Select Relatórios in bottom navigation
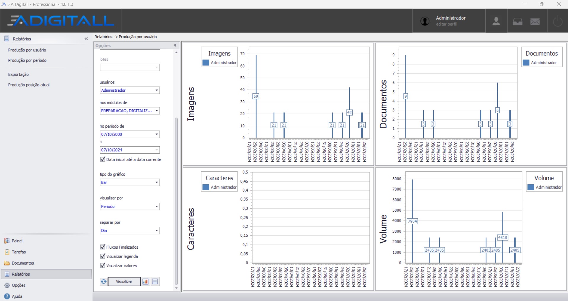Screen dimensions: 568x301 [46, 274]
